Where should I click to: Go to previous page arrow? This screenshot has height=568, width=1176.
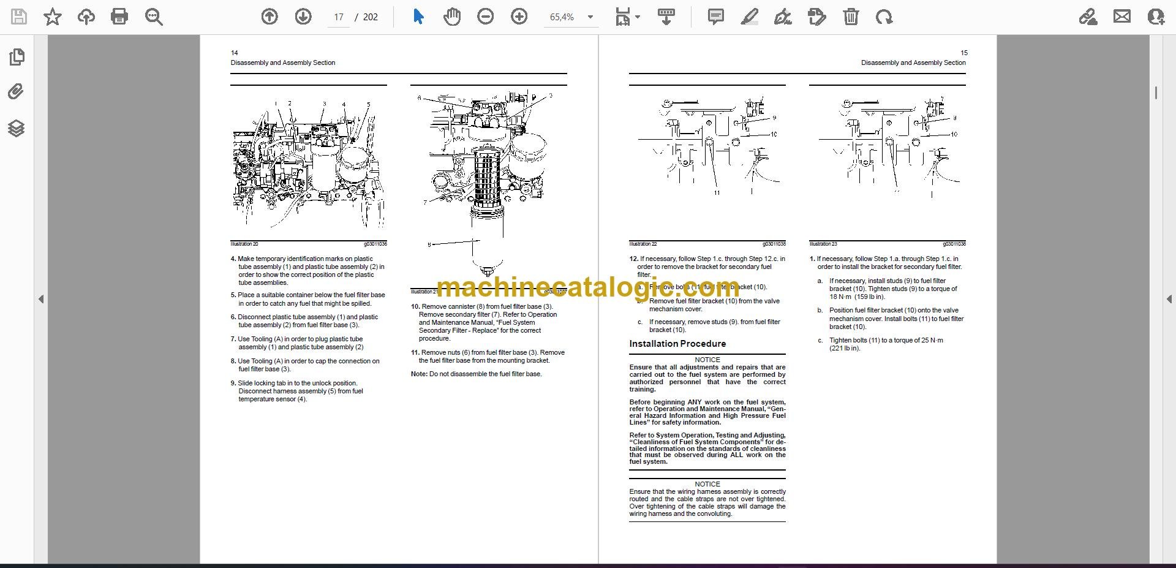click(x=269, y=17)
